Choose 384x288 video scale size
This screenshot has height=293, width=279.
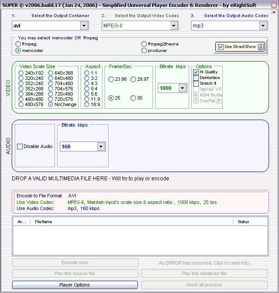point(21,94)
